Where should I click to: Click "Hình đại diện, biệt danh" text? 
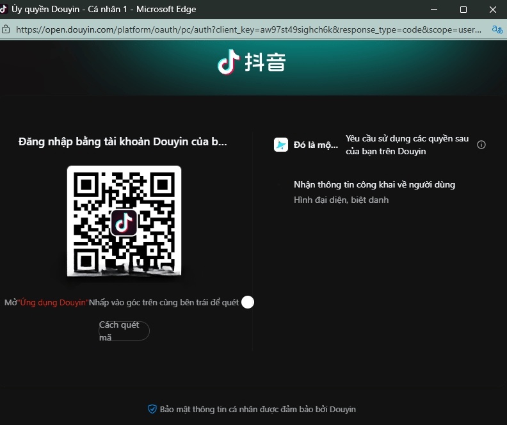(x=341, y=200)
